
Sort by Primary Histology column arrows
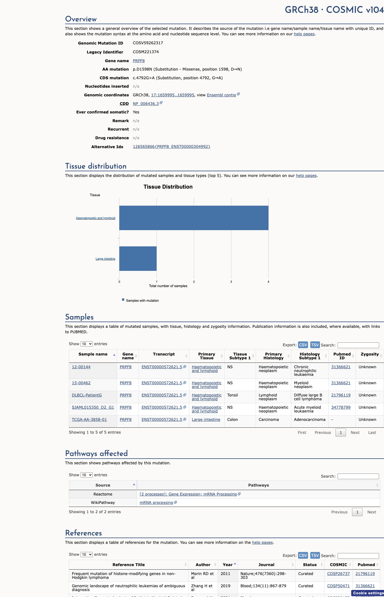tap(288, 356)
